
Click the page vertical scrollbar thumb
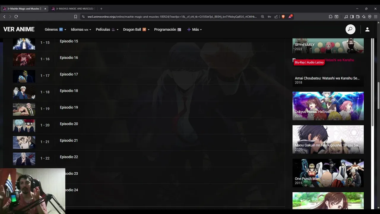point(378,95)
